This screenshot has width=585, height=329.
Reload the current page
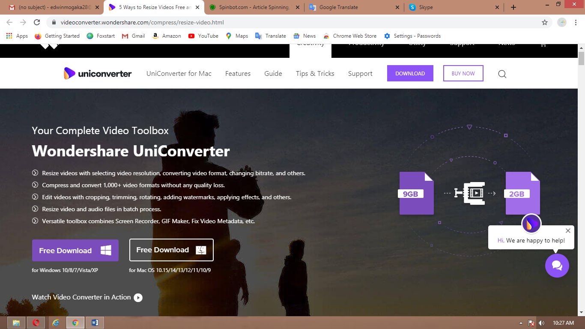(37, 22)
